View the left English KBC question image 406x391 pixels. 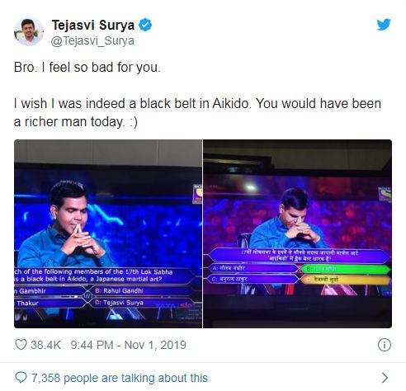point(108,233)
